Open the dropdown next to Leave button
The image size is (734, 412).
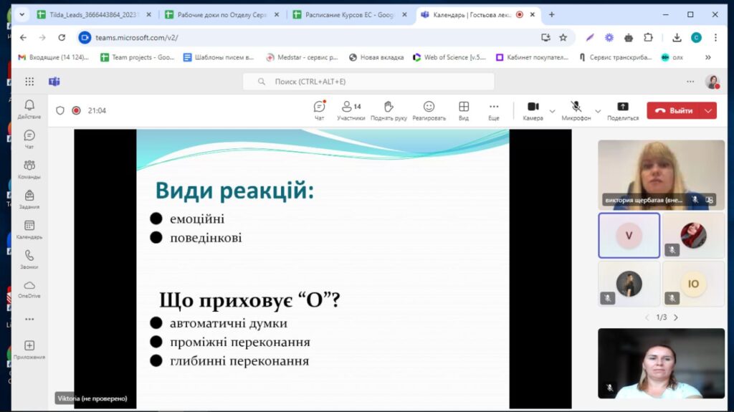coord(709,110)
